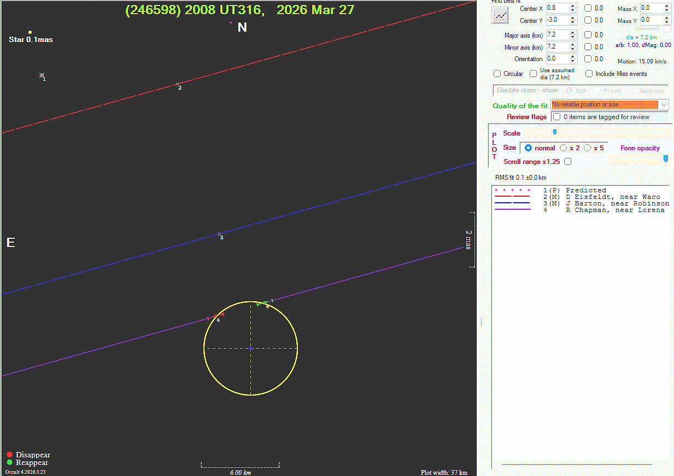Click the blue center point of the yellow circle
The height and width of the screenshot is (476, 674).
(x=250, y=348)
